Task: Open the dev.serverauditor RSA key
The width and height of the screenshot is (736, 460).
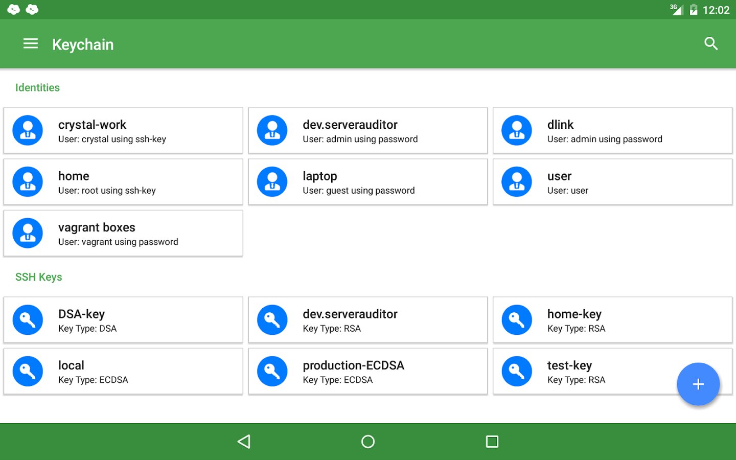Action: click(x=367, y=320)
